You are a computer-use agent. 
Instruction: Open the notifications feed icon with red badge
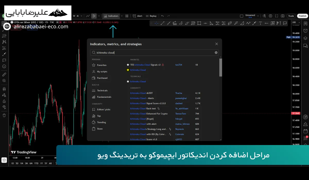[x=305, y=138]
